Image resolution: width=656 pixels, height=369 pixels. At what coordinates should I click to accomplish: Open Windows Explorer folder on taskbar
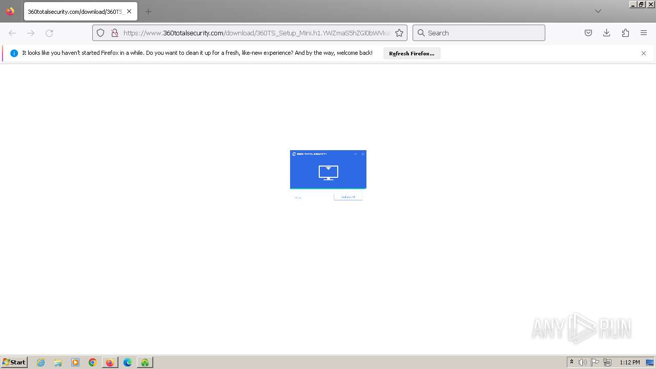coord(58,362)
